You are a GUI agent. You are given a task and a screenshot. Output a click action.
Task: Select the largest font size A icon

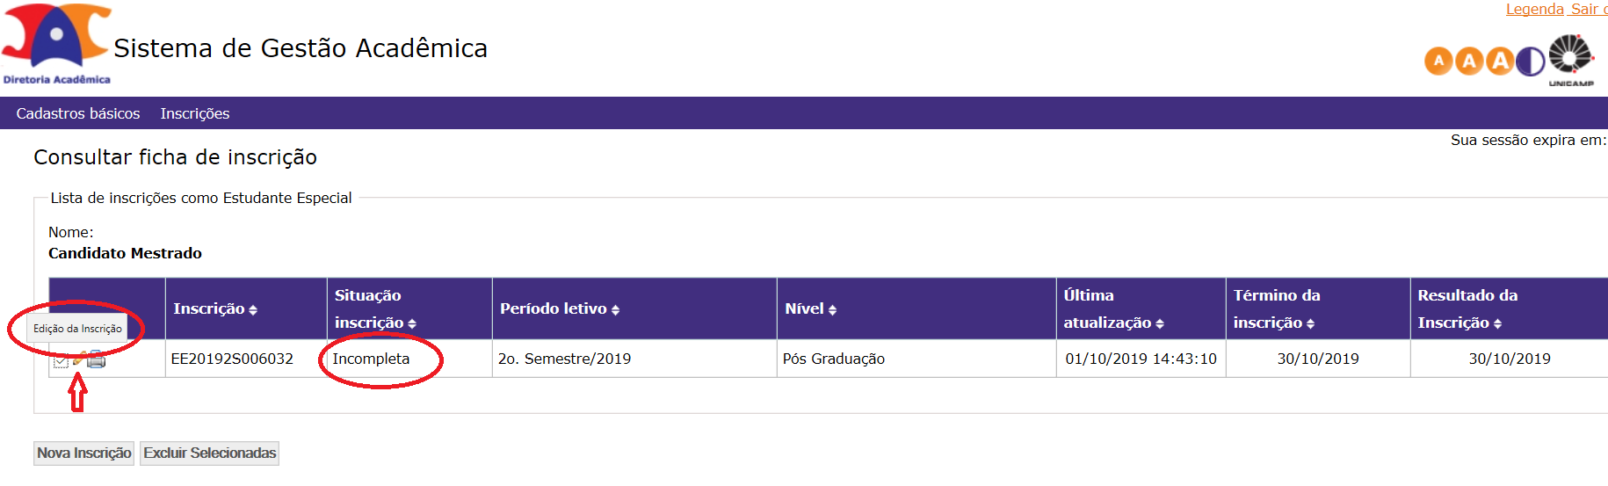point(1500,62)
